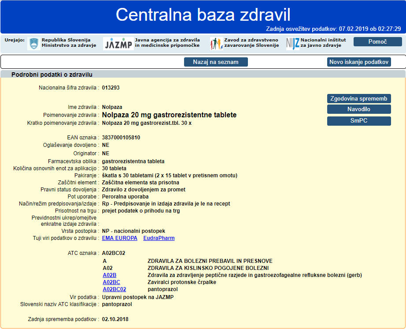
Task: Click the text Peroralna uporaba
Action: [125, 197]
